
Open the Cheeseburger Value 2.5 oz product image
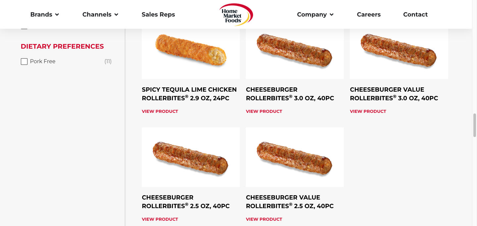tap(295, 157)
